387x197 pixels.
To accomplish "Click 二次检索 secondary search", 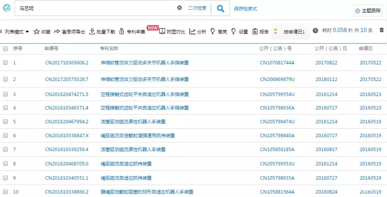I will coord(197,8).
